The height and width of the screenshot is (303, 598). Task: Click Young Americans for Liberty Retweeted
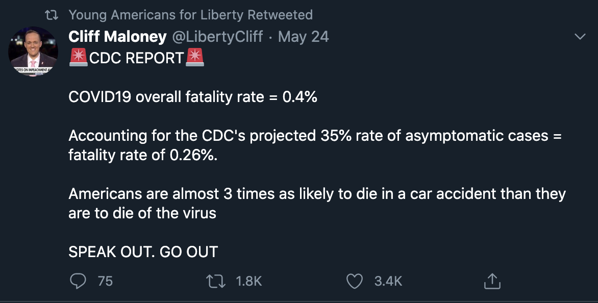coord(191,15)
